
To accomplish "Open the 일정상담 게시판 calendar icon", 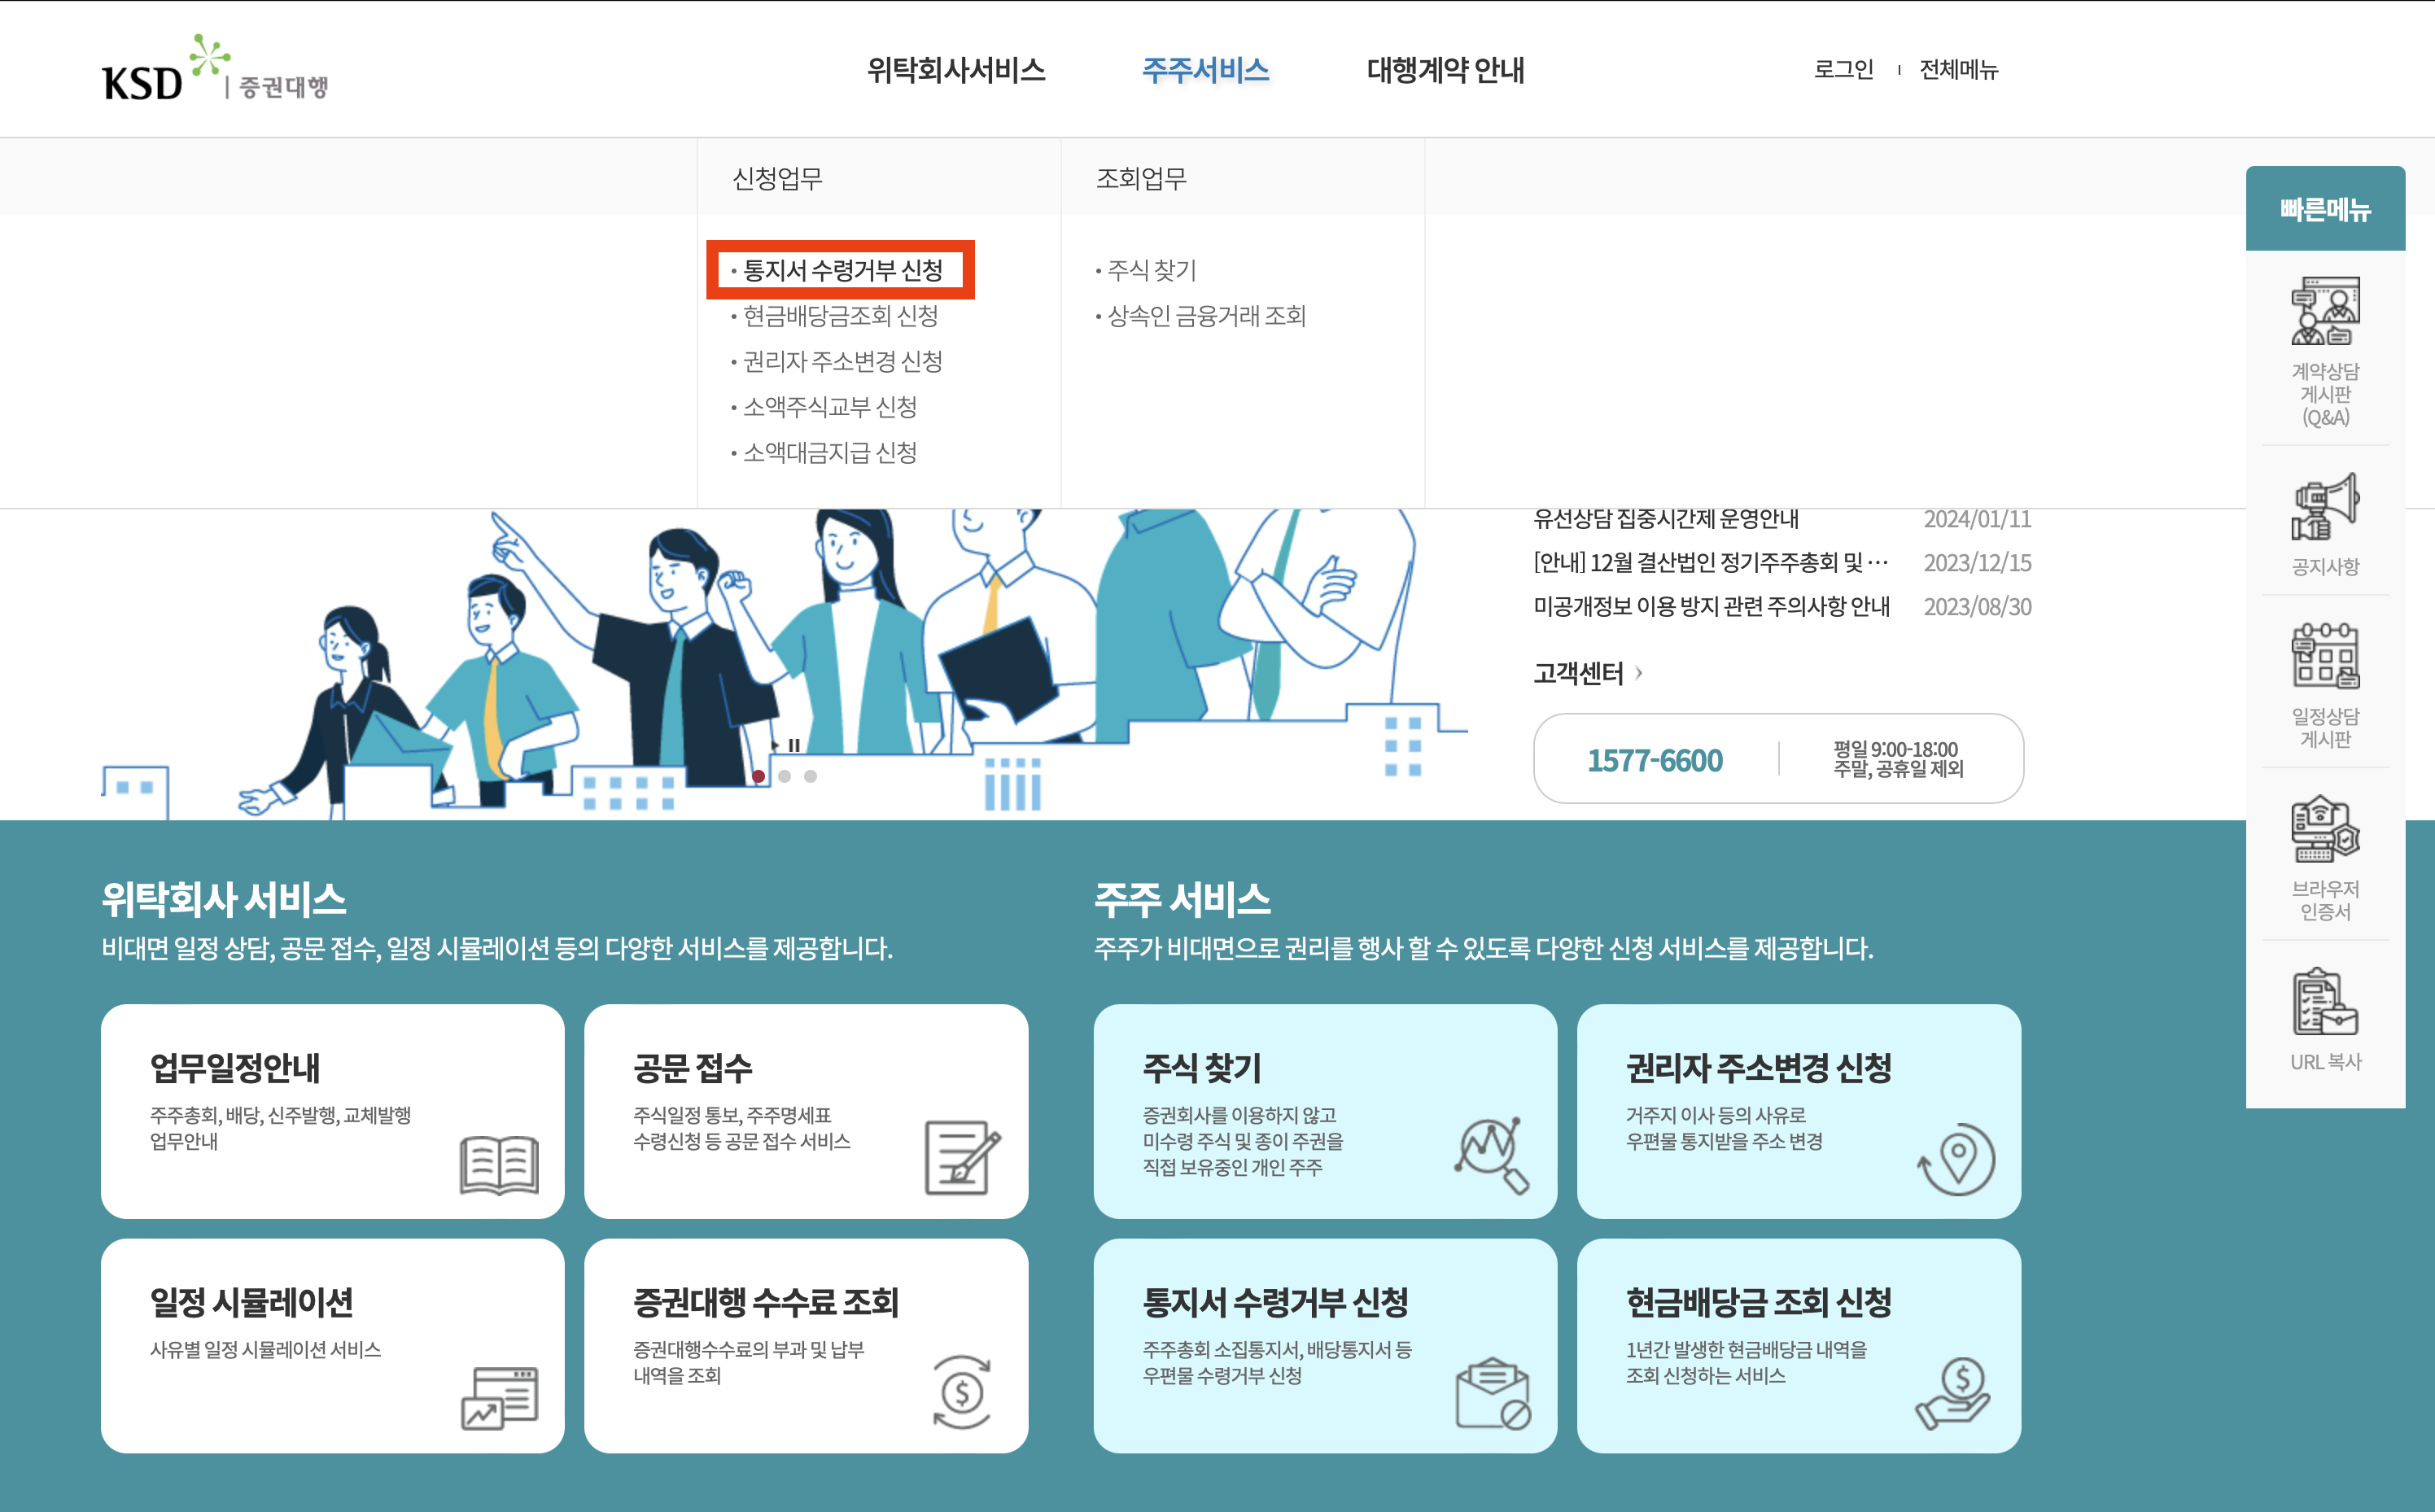I will pyautogui.click(x=2324, y=656).
